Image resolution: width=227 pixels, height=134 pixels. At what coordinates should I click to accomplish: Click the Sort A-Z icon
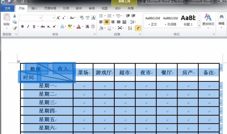point(130,28)
